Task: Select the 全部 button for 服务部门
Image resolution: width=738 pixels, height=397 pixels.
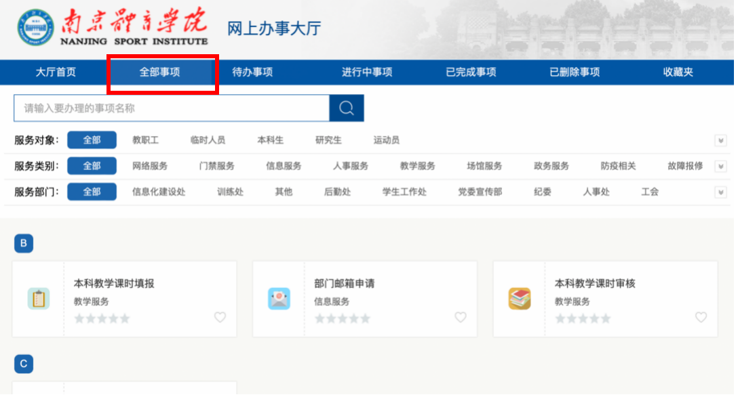Action: coord(92,192)
